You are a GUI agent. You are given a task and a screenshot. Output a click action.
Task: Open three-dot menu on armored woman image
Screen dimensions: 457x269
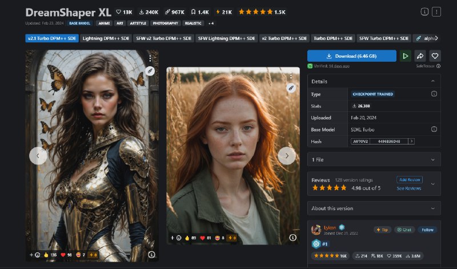[x=150, y=59]
